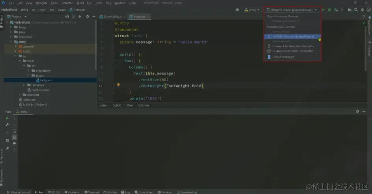Select opened file locate icon in Project panel

[x=67, y=17]
